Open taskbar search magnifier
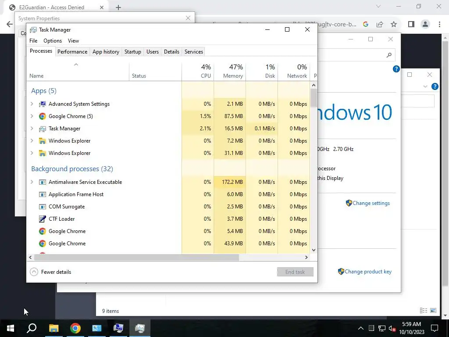Screen dimensions: 449x337 point(32,328)
